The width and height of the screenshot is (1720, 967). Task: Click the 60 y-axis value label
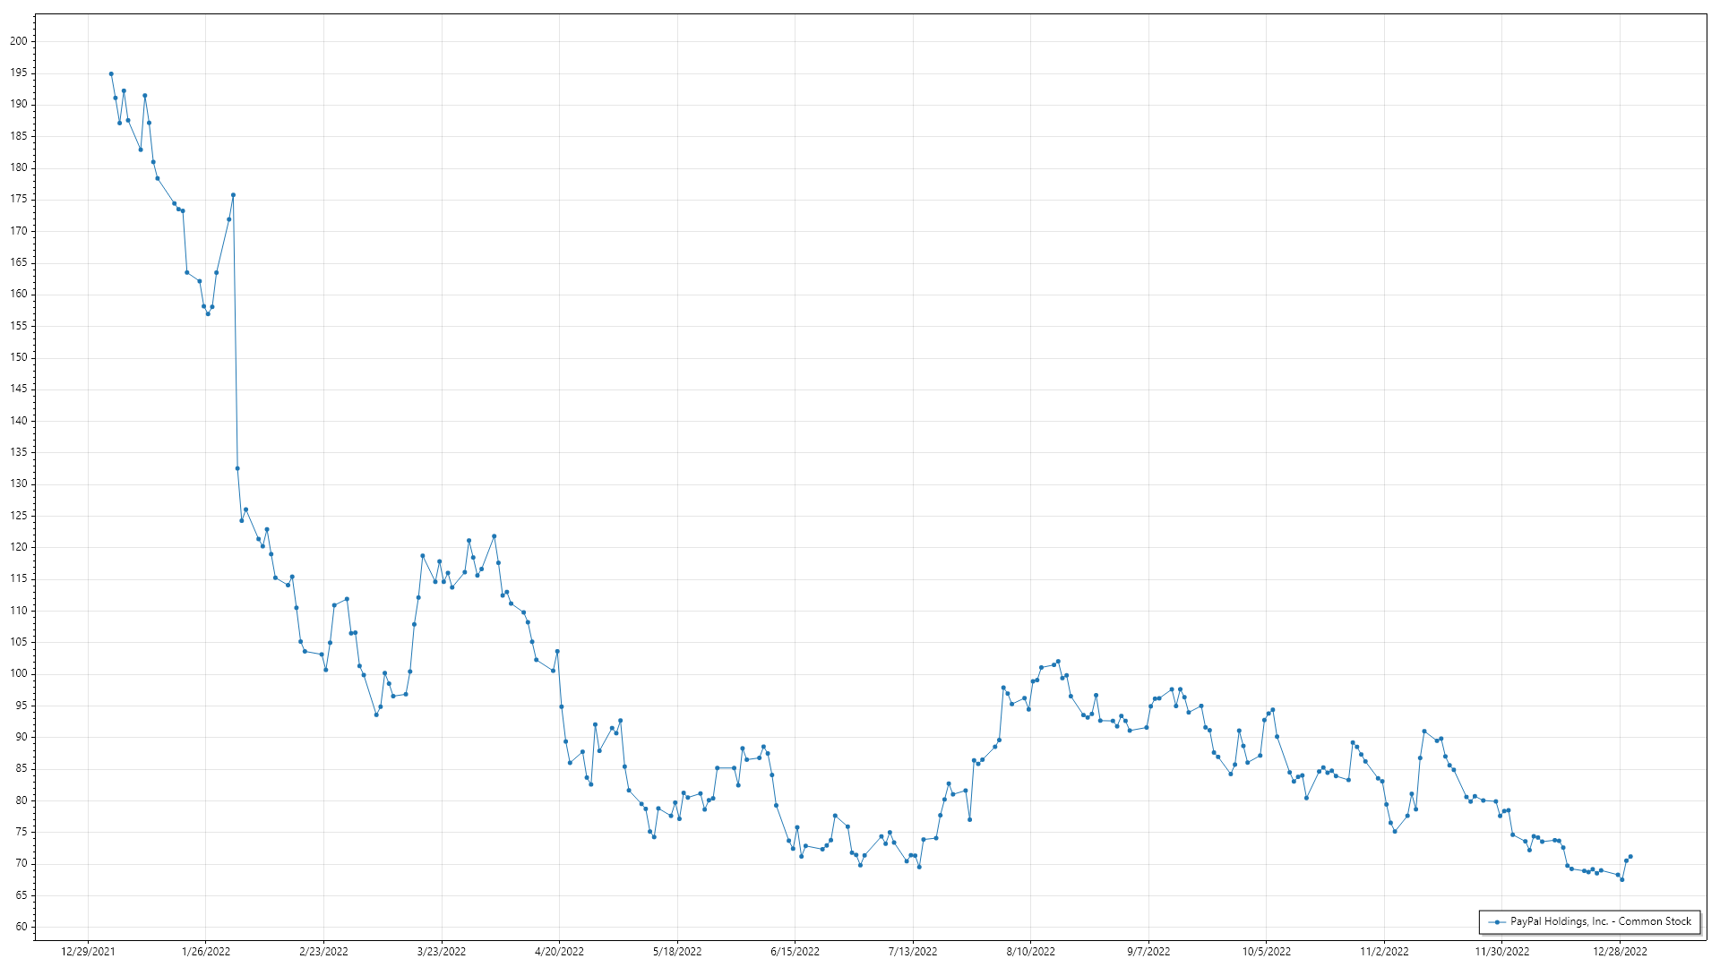click(x=21, y=927)
